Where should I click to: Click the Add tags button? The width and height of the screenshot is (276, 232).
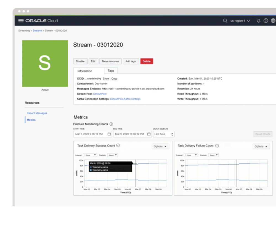coord(131,61)
